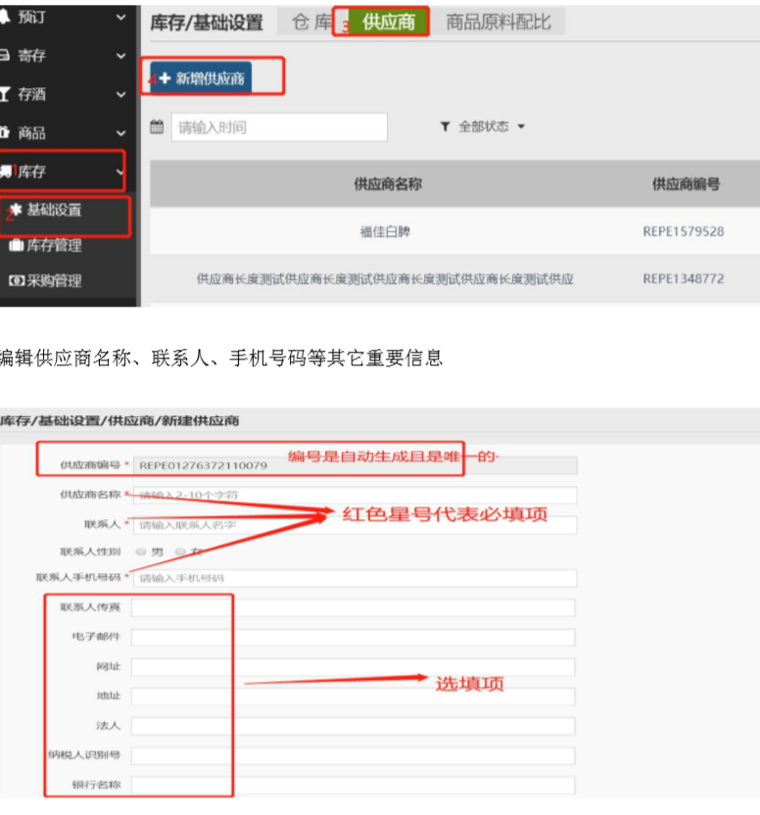Open 库存管理 in the sidebar
The height and width of the screenshot is (815, 760).
(54, 245)
